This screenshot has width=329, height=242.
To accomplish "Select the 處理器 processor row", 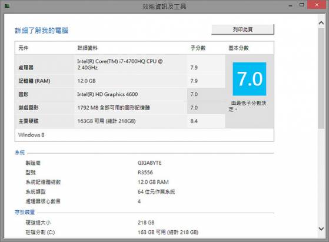I will (120, 64).
